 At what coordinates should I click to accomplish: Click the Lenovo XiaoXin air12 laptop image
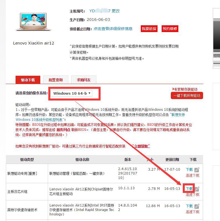34,21
